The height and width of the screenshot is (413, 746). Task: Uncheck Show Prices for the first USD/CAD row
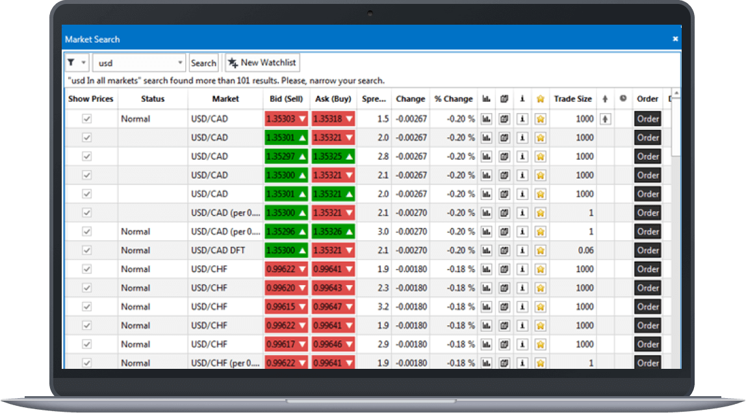(x=88, y=119)
